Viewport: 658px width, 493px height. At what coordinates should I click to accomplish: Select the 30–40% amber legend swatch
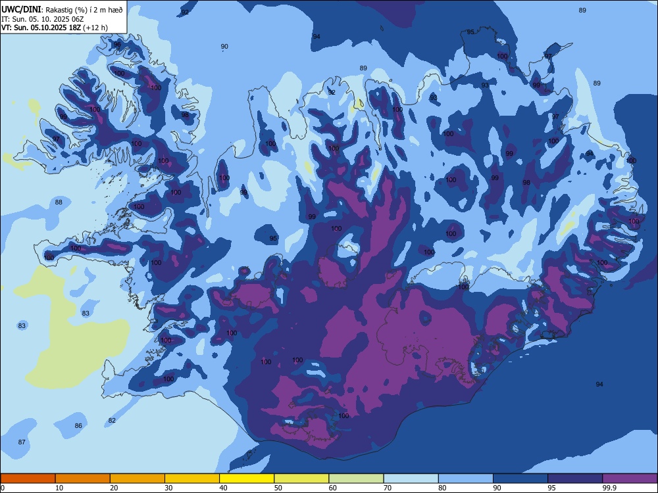coord(192,479)
